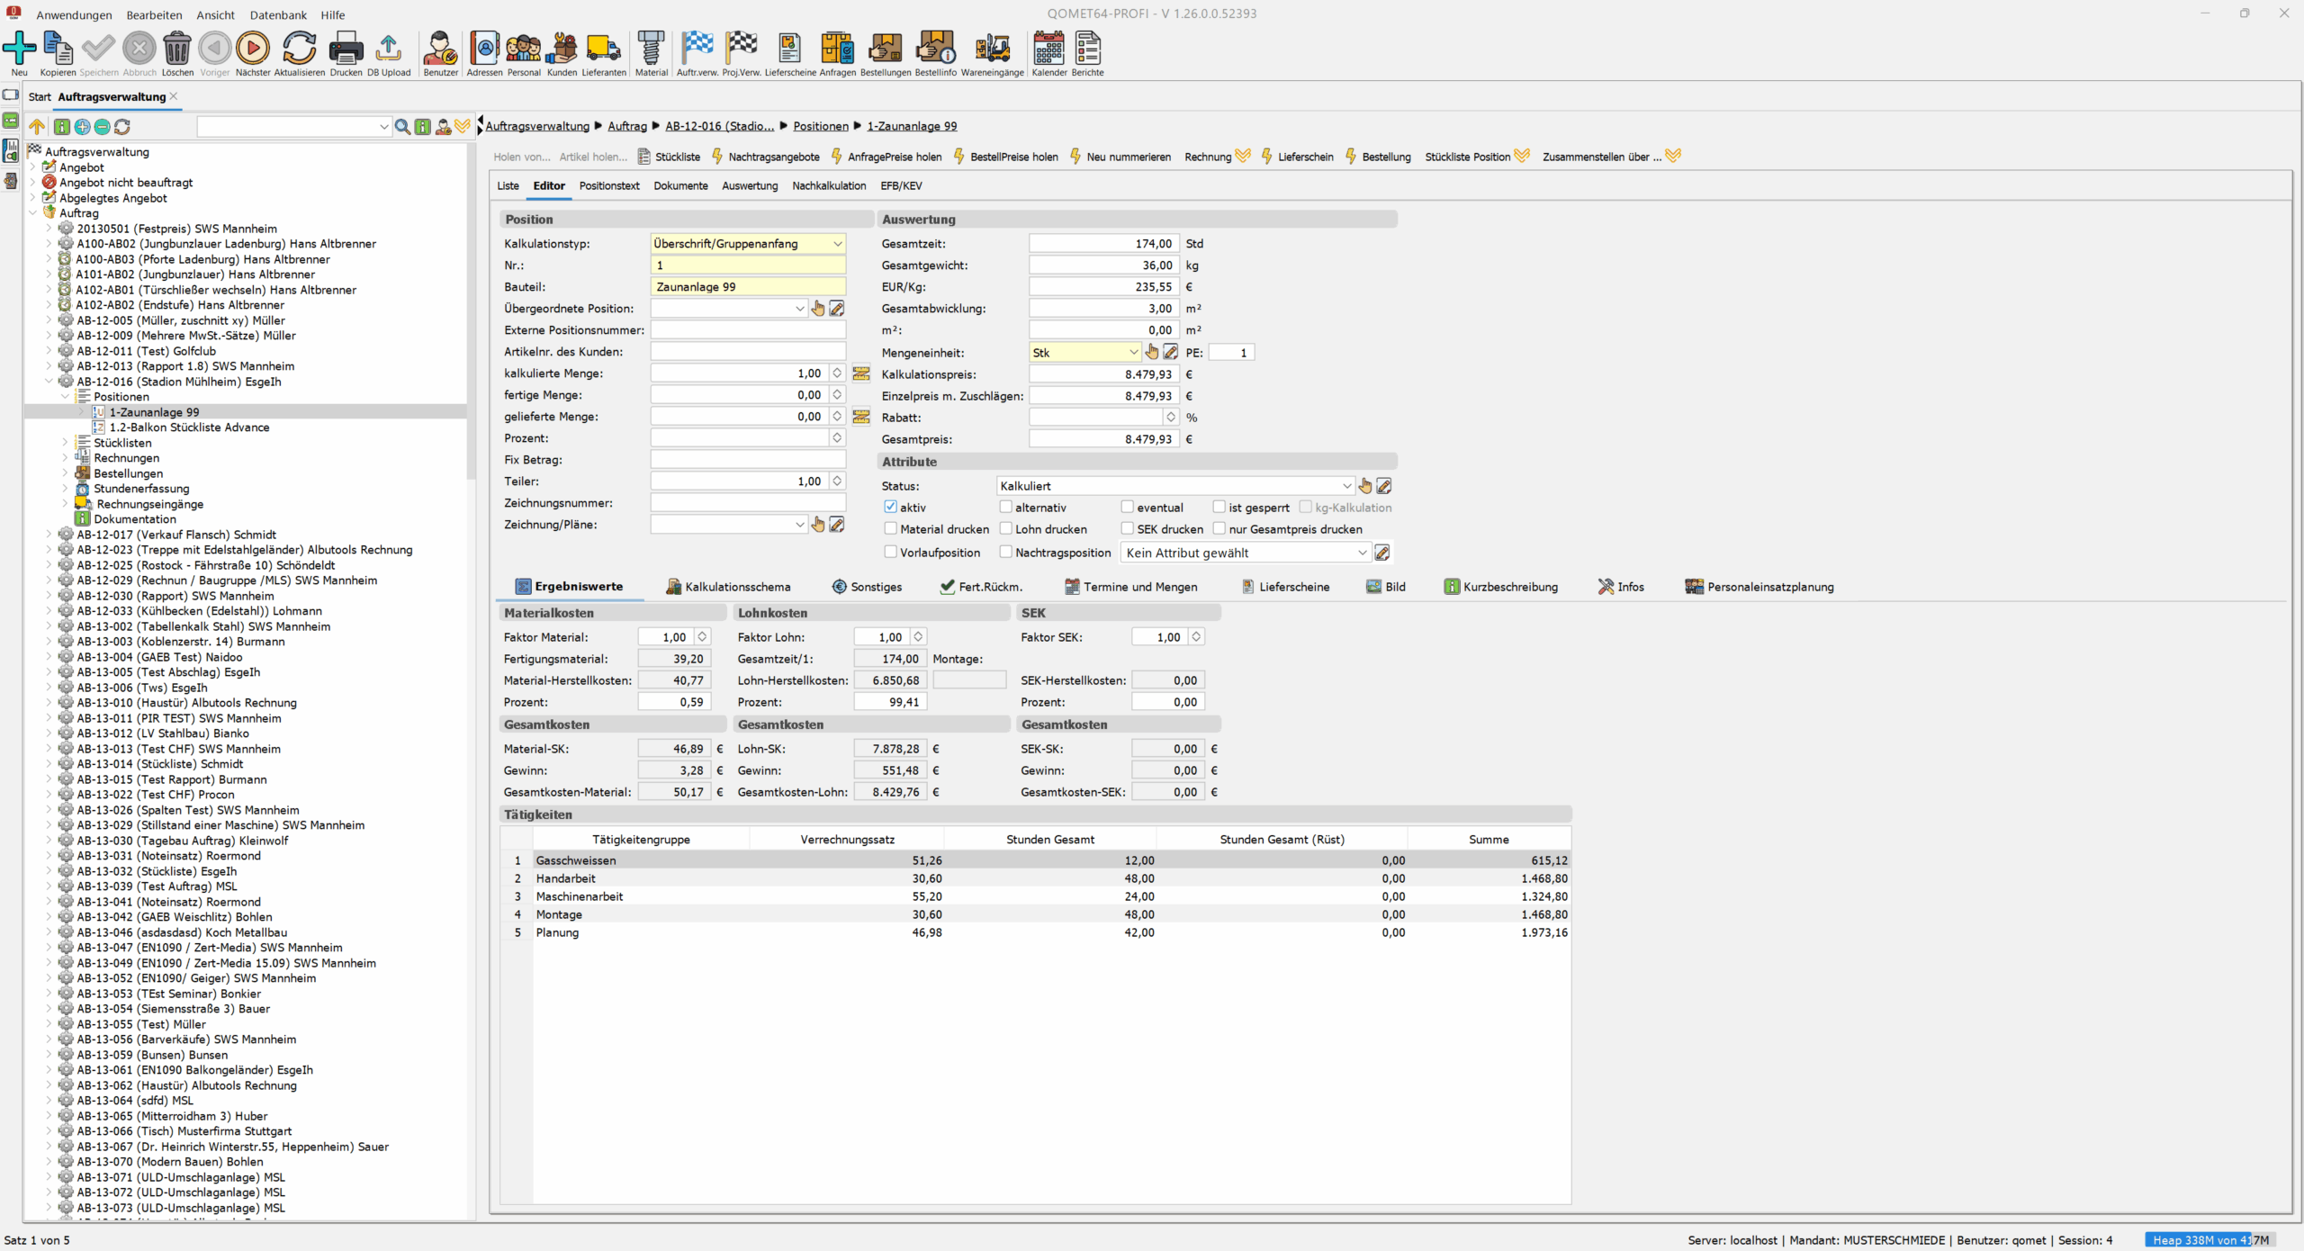Viewport: 2304px width, 1251px height.
Task: Uncheck the aktiv checkbox
Action: [x=890, y=507]
